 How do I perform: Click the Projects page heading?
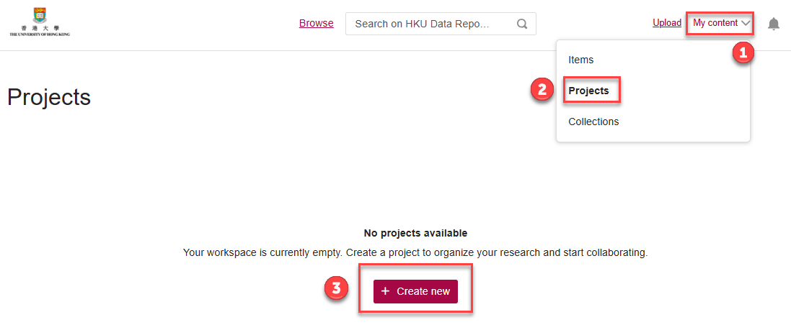point(49,97)
